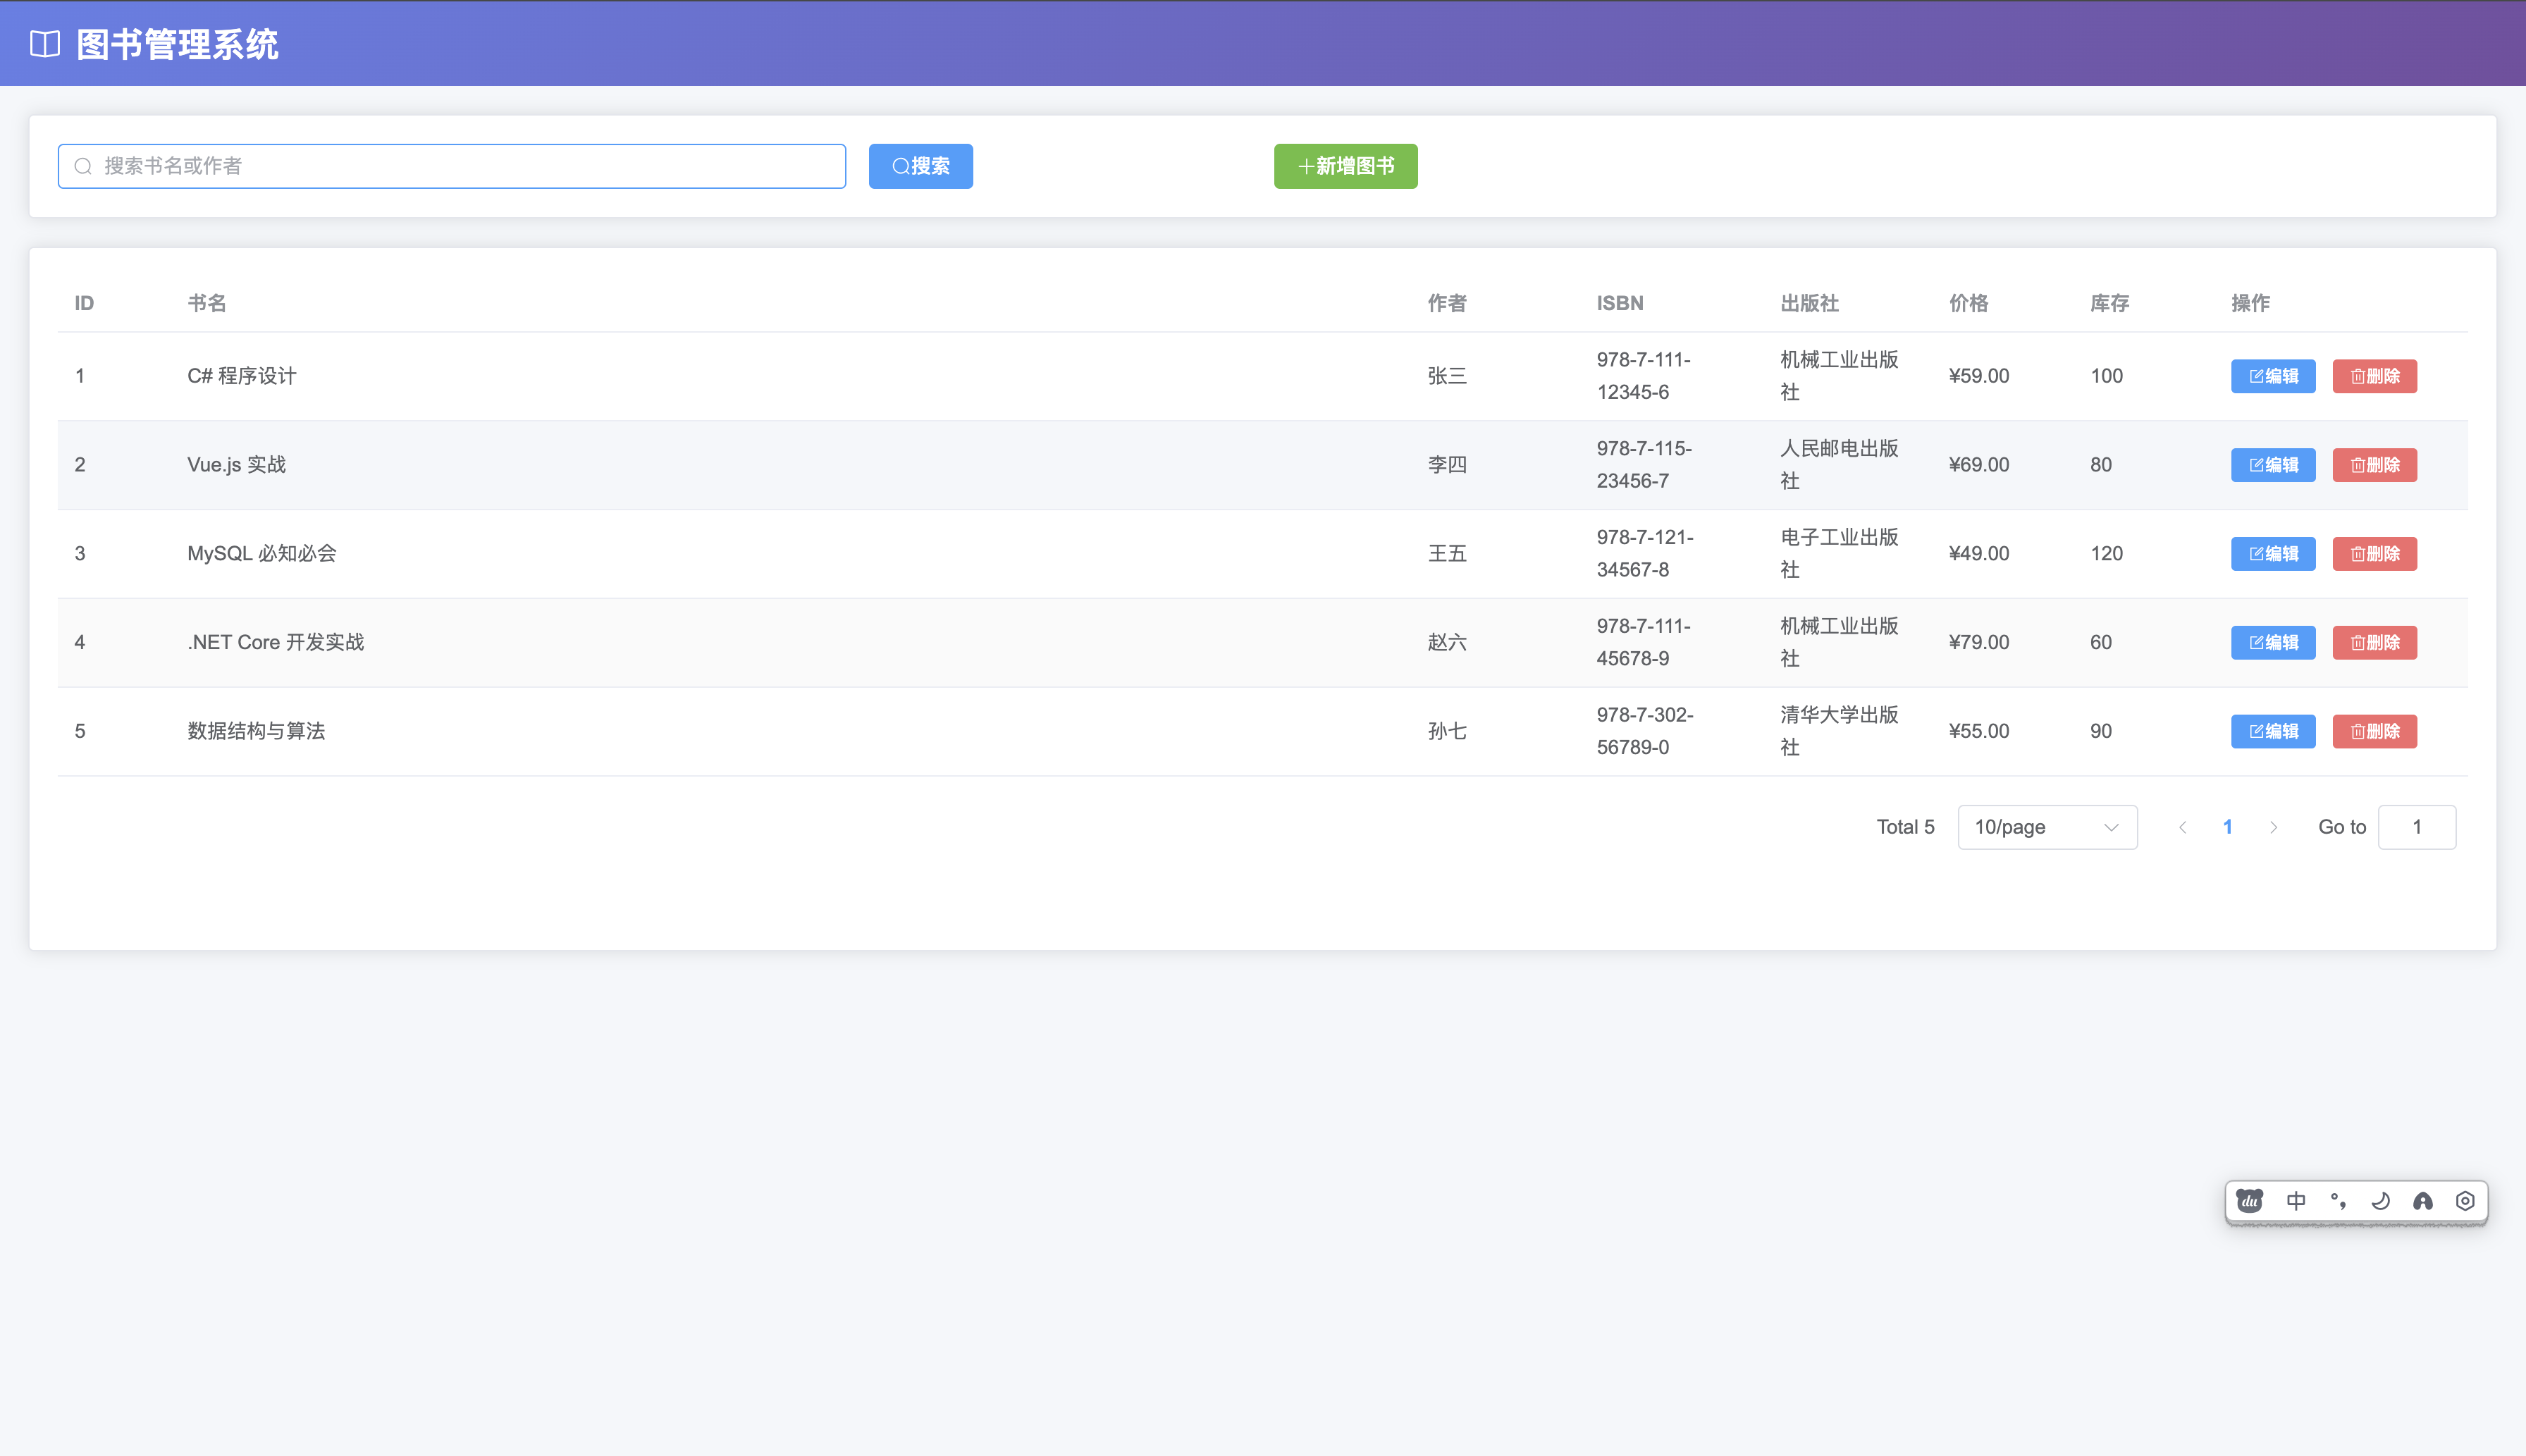
Task: Click the Vue.js 实战 book title cell
Action: click(236, 465)
